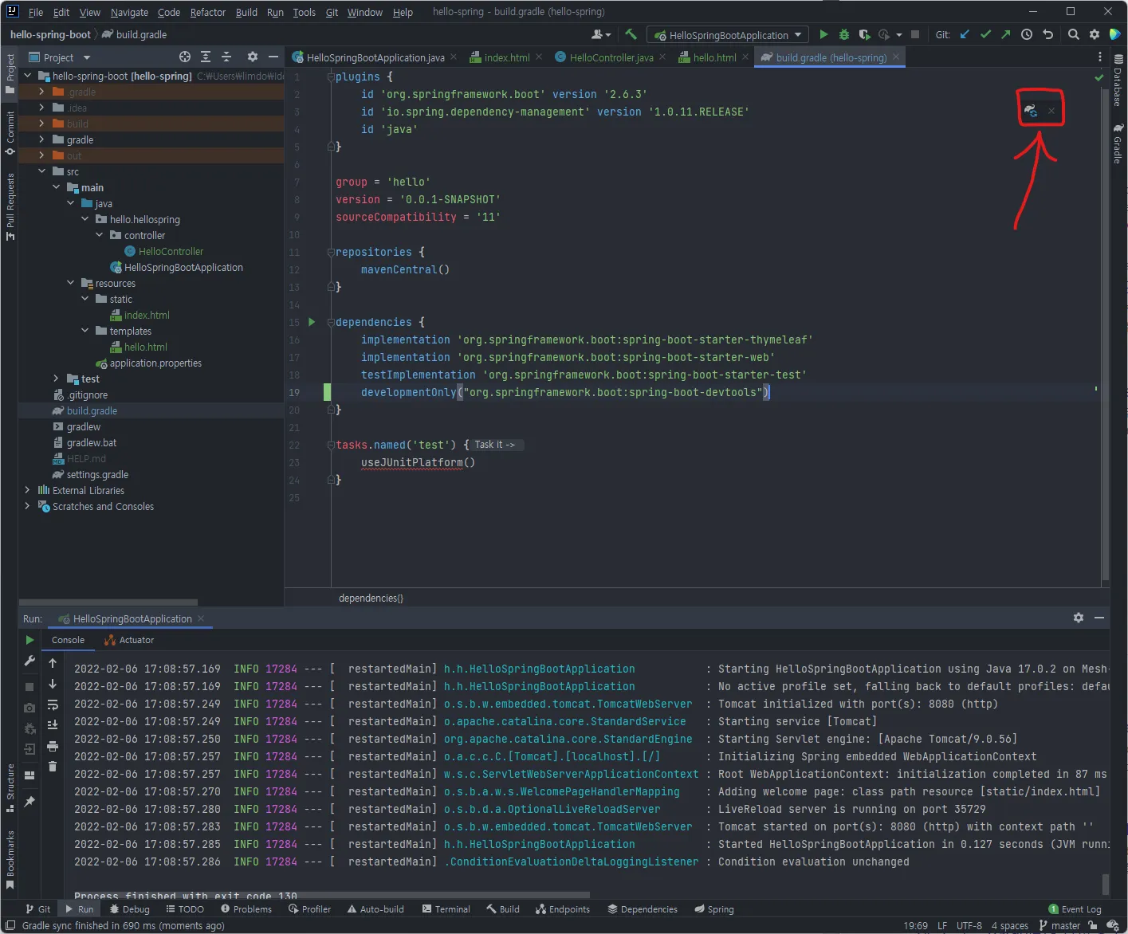1128x934 pixels.
Task: Toggle scroll to end in console
Action: coord(53,725)
